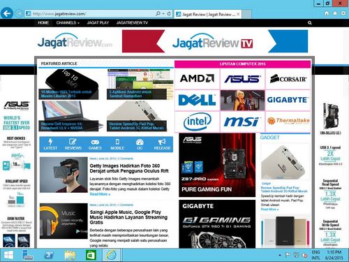Open the OC speedometer category
Image resolution: width=349 pixels, height=262 pixels.
(140, 145)
